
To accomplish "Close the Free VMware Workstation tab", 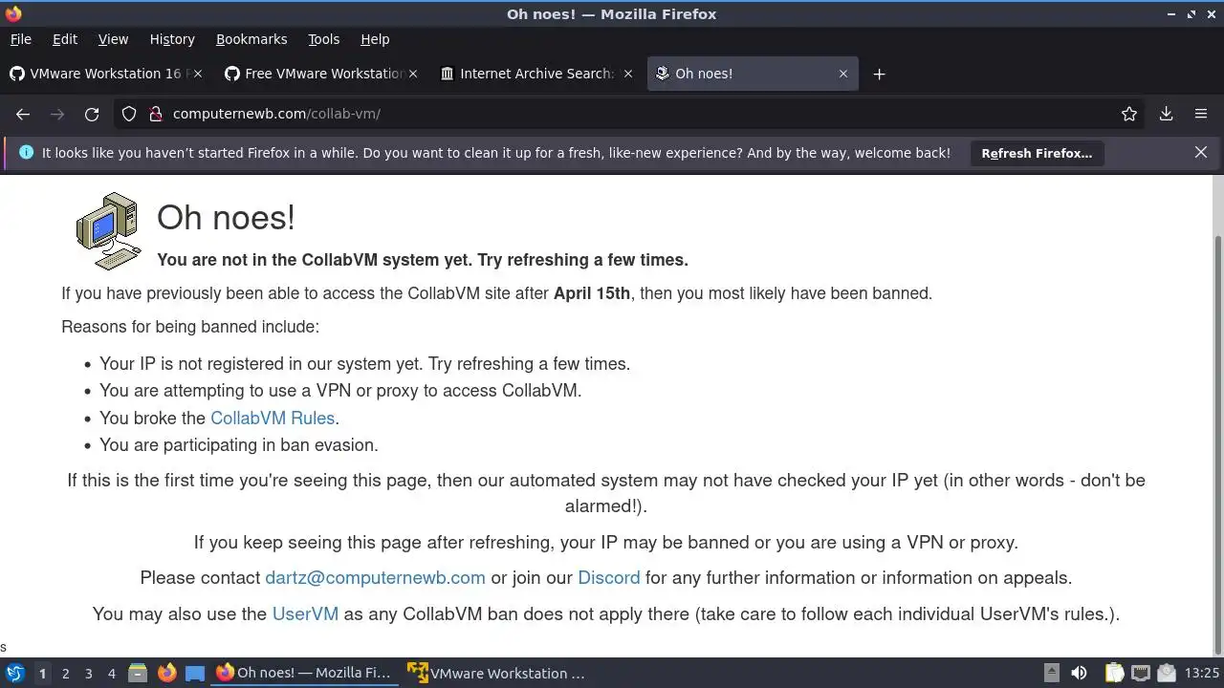I will click(413, 74).
